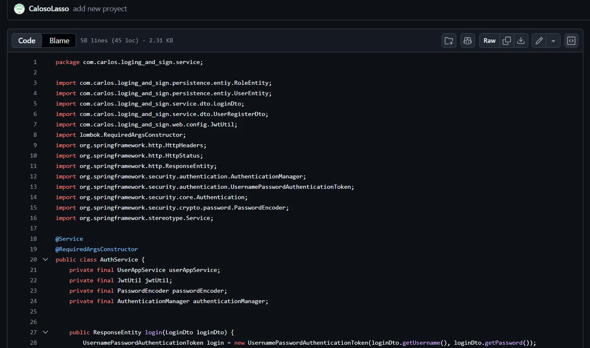The width and height of the screenshot is (590, 348).
Task: Click the HttpHeaders import line
Action: [131, 145]
